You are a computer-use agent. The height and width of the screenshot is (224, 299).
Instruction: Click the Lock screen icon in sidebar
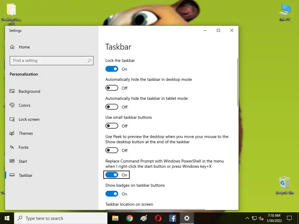12,119
